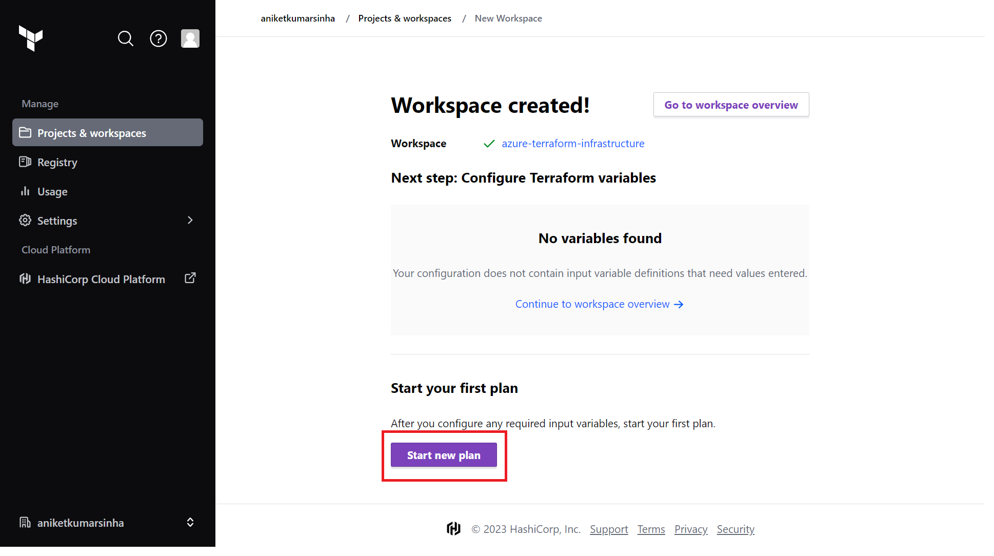Click the organization building icon at sidebar bottom
Viewport: 994px width, 556px height.
click(25, 523)
